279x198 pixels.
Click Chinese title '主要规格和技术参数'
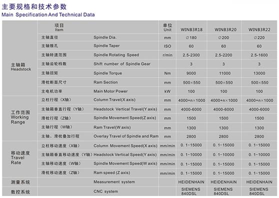pos(34,7)
